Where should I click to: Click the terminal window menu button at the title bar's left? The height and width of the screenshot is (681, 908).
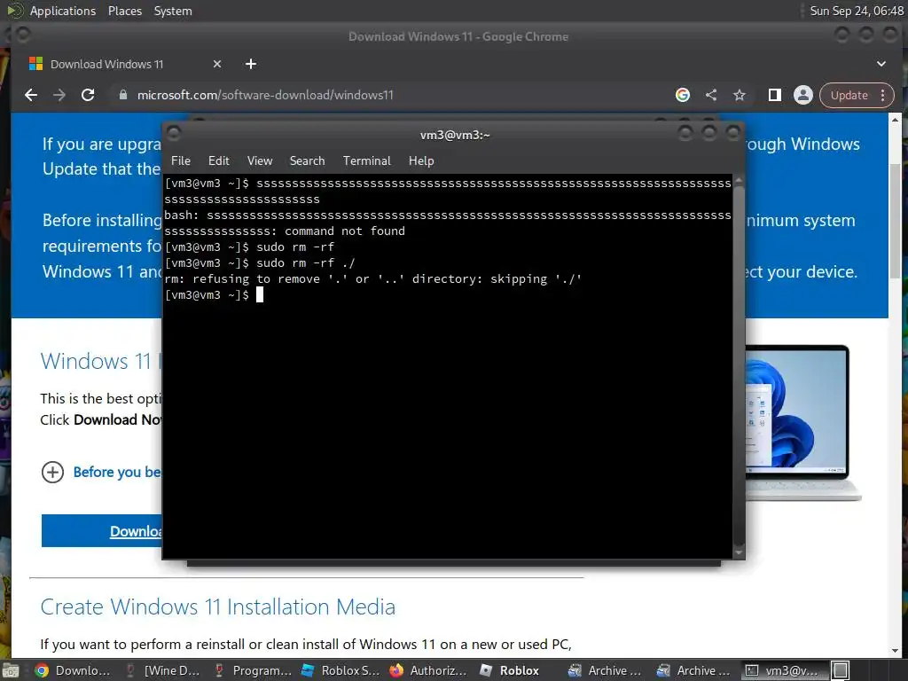[x=174, y=134]
